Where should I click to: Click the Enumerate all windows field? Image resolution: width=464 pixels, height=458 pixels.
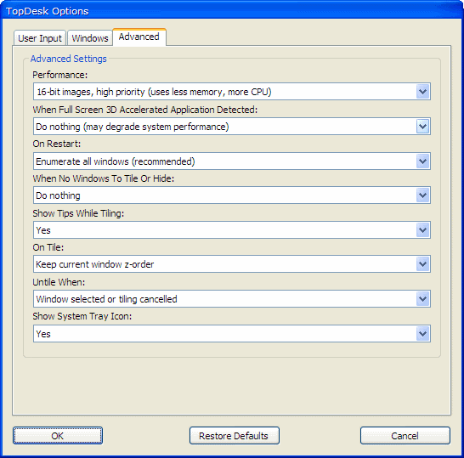click(x=232, y=161)
